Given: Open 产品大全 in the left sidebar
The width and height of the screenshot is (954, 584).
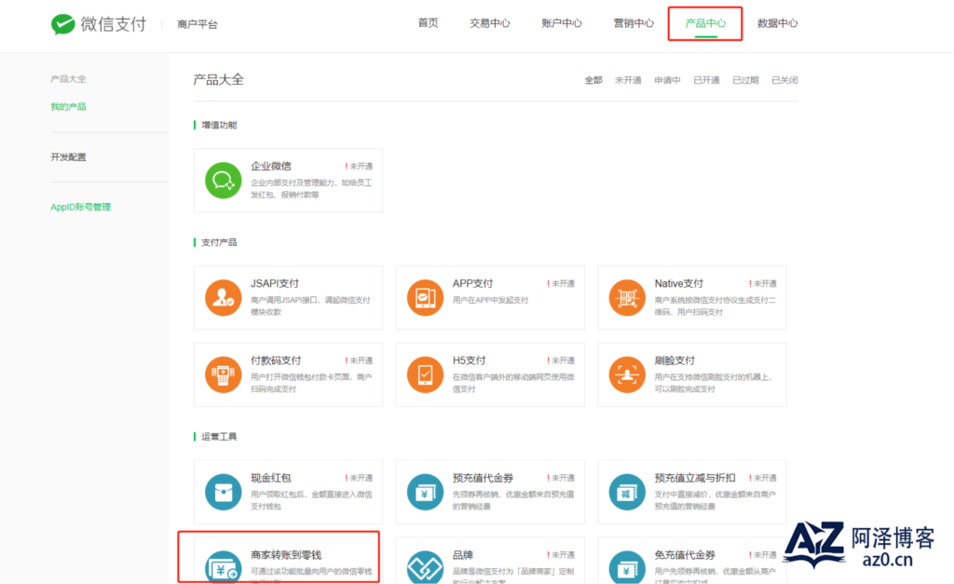Looking at the screenshot, I should [68, 79].
